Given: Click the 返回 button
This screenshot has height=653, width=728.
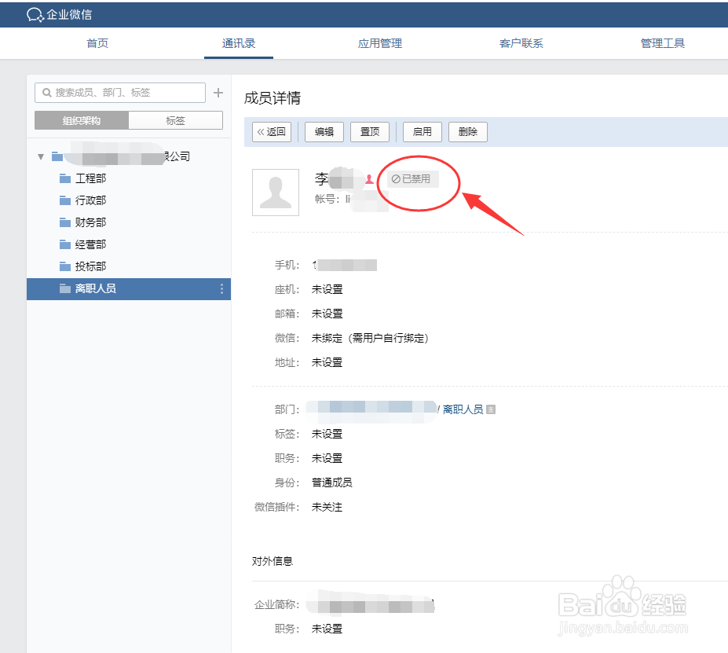Looking at the screenshot, I should [x=271, y=132].
